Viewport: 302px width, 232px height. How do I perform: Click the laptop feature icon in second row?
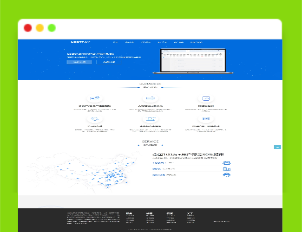(151, 119)
